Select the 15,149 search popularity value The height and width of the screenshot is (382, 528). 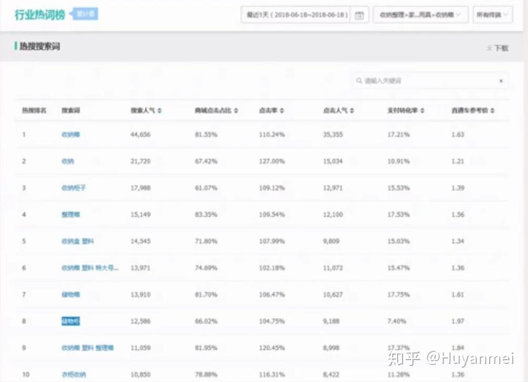tap(140, 215)
